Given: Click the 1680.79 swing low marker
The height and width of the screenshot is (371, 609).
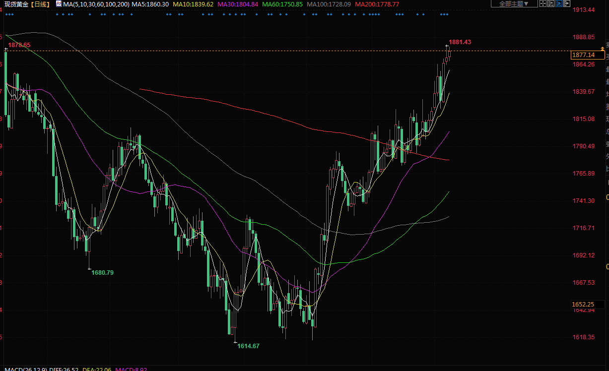Looking at the screenshot, I should (102, 272).
